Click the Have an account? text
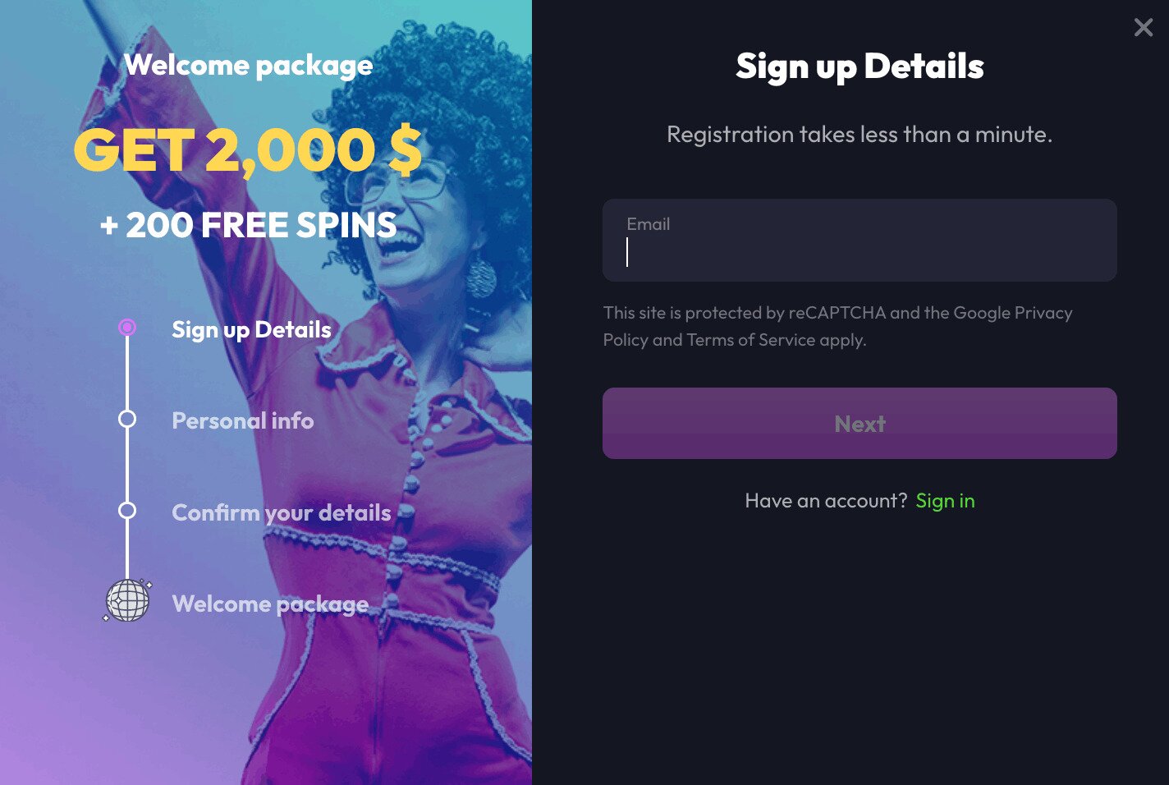 point(825,501)
